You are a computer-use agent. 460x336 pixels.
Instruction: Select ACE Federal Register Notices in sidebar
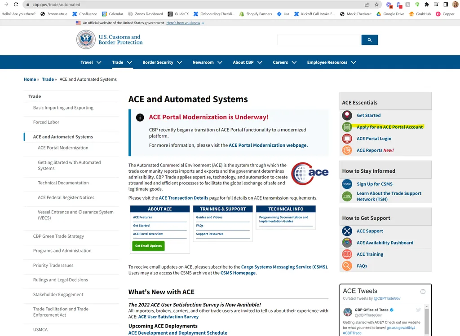pos(66,197)
